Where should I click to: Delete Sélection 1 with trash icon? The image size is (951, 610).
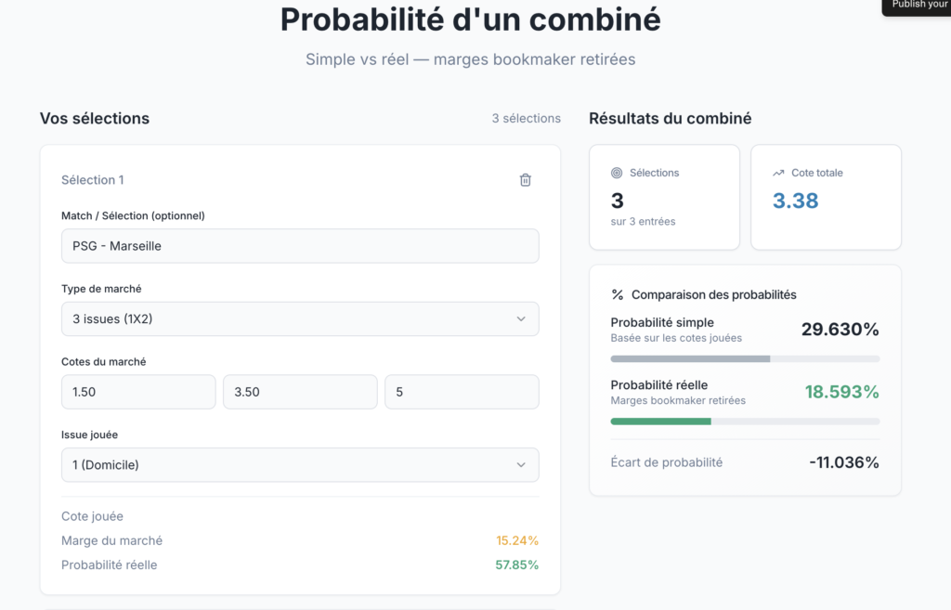[x=525, y=180]
